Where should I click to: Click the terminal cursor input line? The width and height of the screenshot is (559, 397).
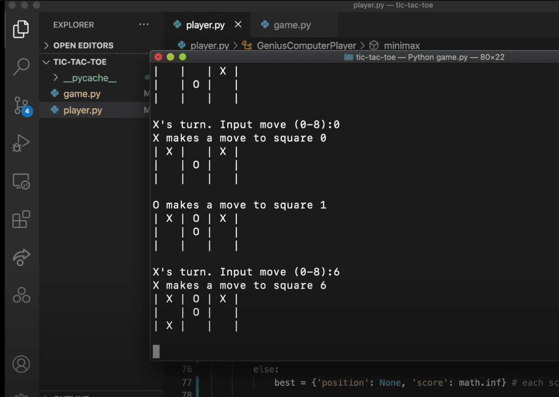click(156, 352)
